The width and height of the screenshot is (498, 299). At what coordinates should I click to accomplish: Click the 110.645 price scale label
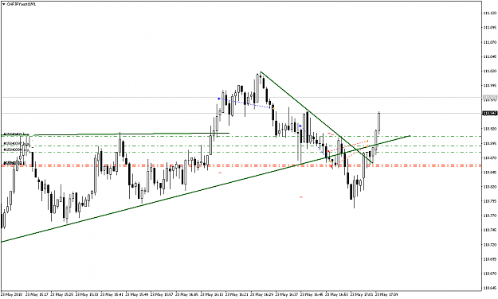(x=489, y=288)
